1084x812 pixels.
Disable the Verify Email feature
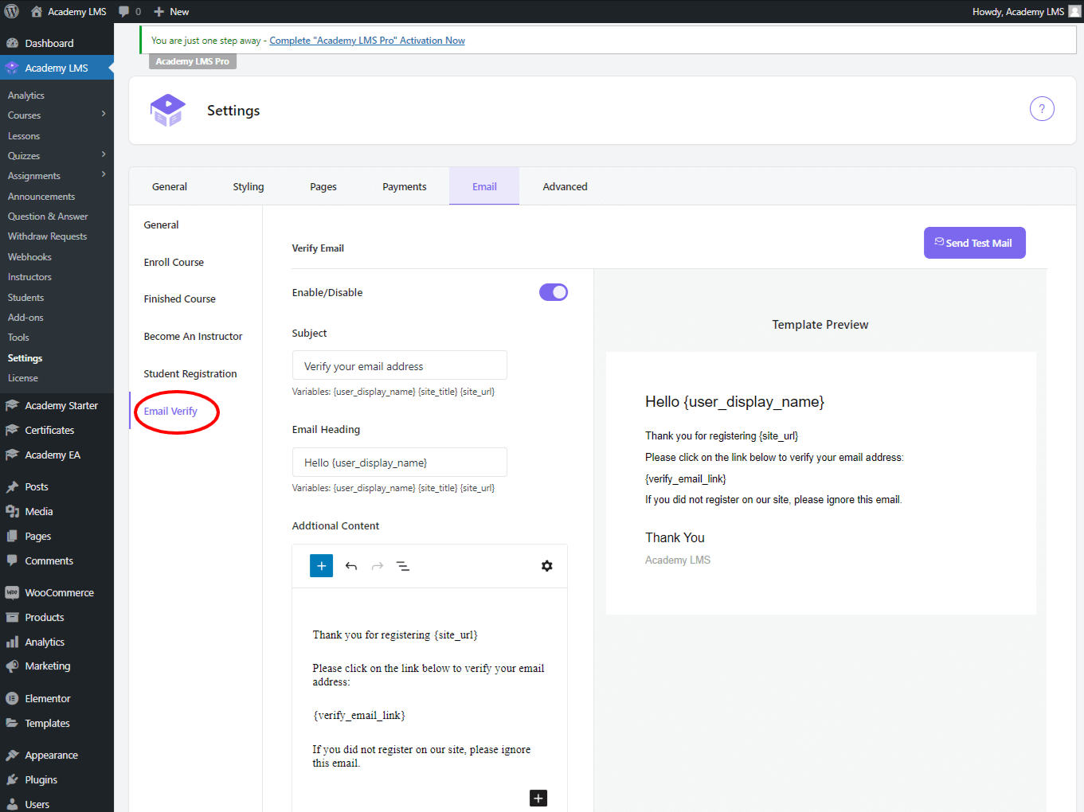553,291
